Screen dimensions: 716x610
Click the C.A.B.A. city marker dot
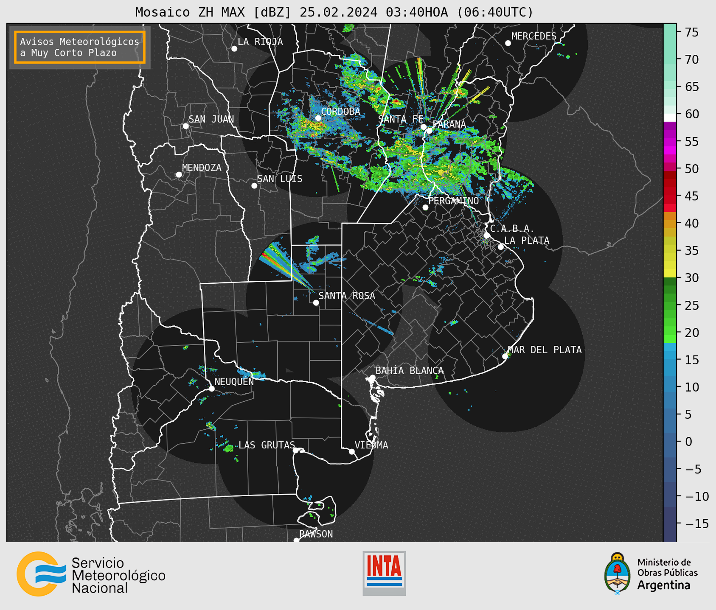(487, 235)
